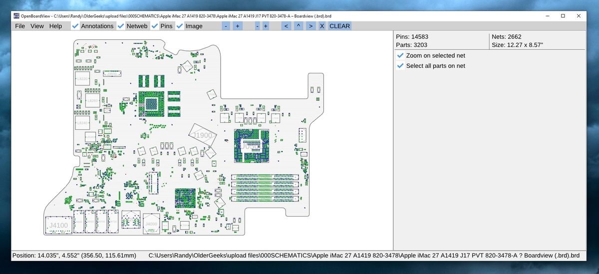Click the Position readout in status bar
Viewport: 599px width, 274px height.
(74, 256)
